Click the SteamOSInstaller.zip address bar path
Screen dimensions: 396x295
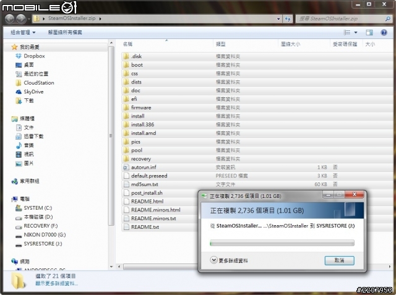[72, 19]
